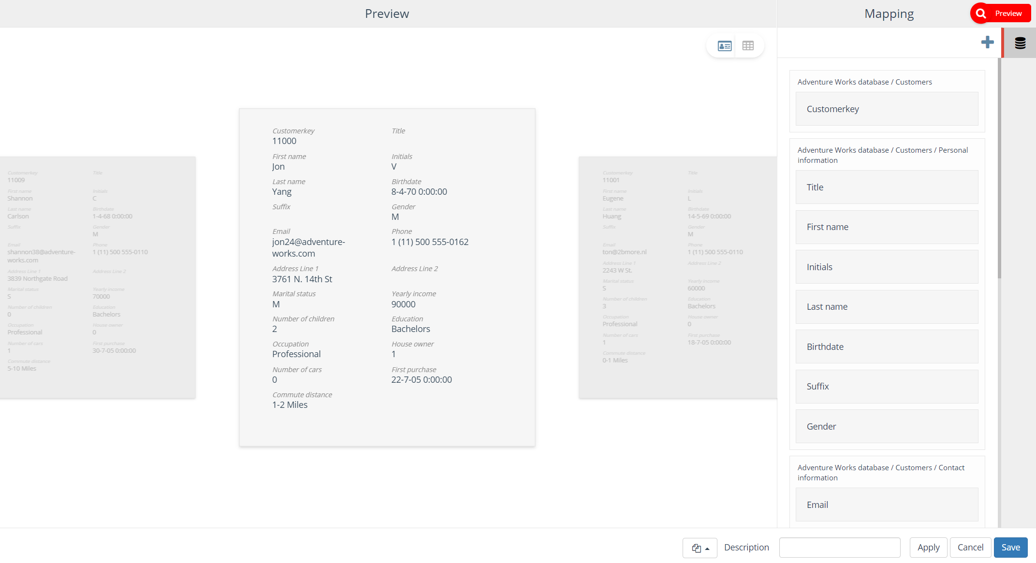Click the Apply button
This screenshot has width=1036, height=563.
(x=928, y=548)
